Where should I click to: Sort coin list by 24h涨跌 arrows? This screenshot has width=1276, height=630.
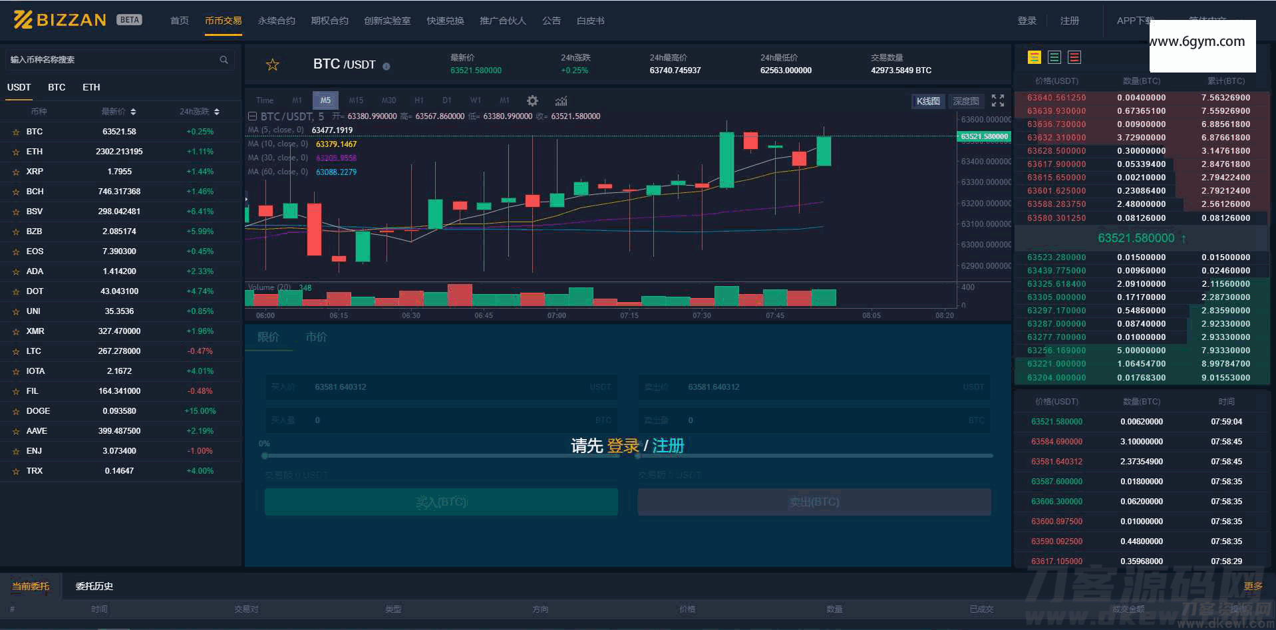[x=217, y=112]
